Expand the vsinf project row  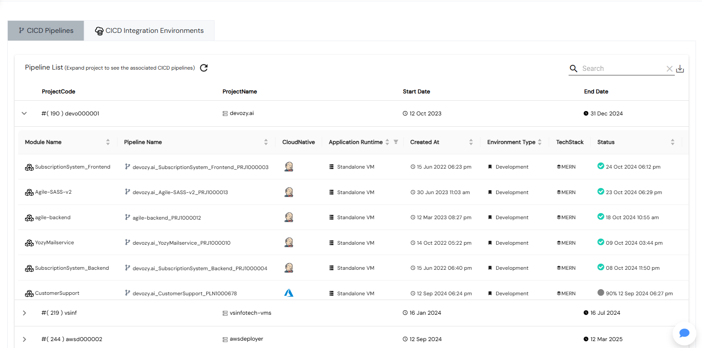(x=24, y=313)
